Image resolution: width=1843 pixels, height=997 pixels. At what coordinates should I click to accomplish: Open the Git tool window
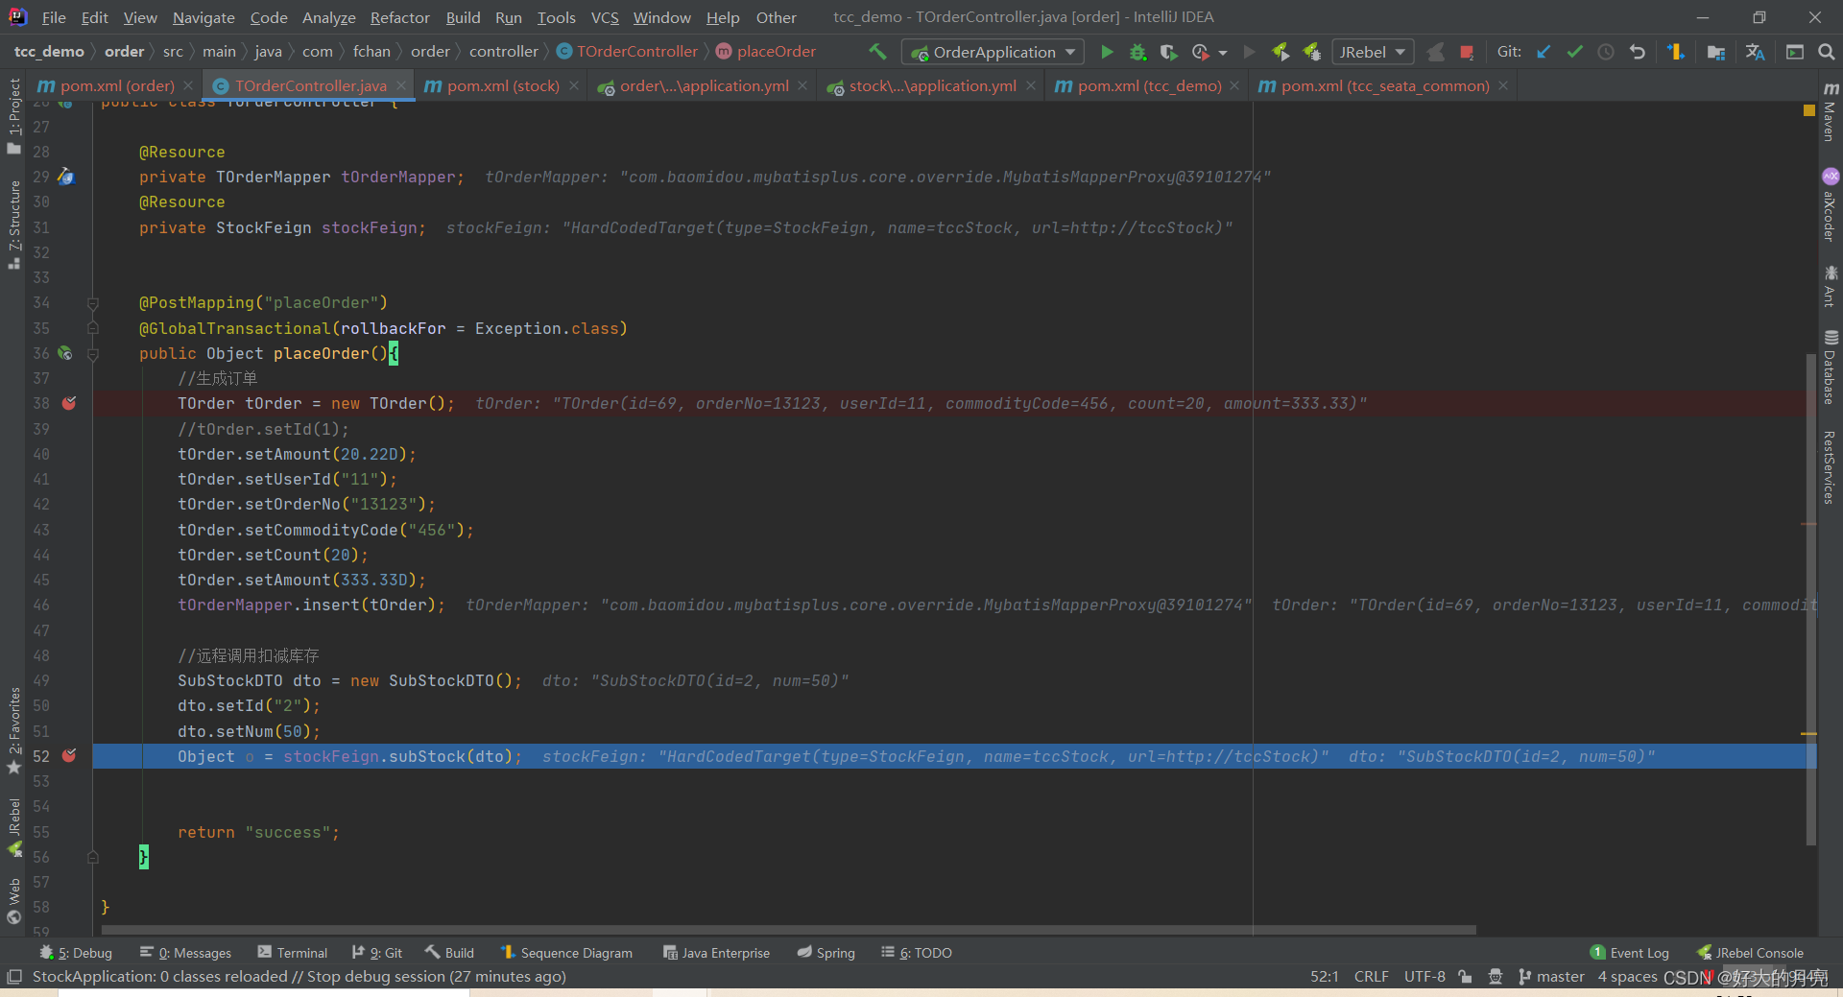[377, 953]
